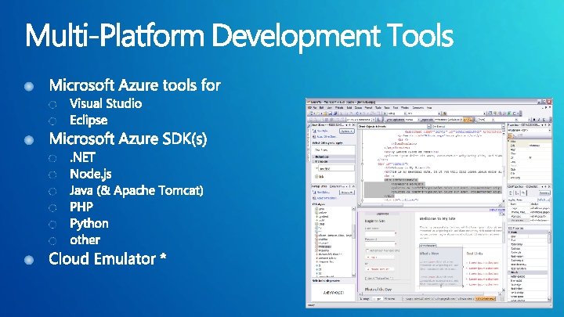Click the 'Python' sub-bullet text
This screenshot has height=317, width=564.
(x=89, y=224)
